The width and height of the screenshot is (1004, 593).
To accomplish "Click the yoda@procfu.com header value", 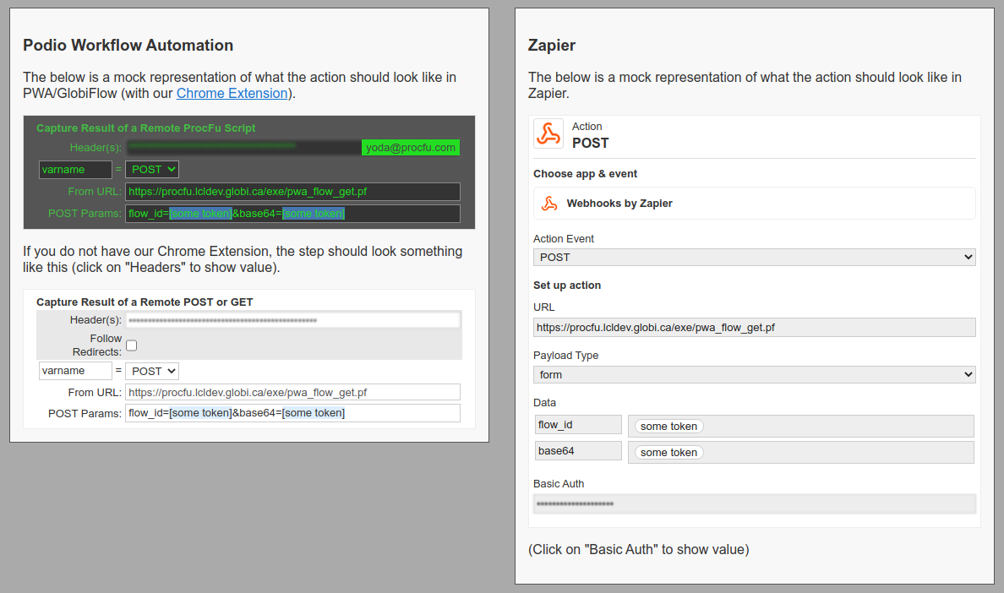I will tap(411, 148).
